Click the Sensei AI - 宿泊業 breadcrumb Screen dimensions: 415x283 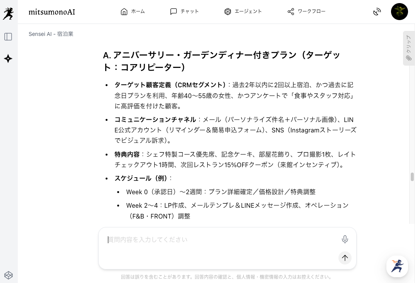(51, 34)
